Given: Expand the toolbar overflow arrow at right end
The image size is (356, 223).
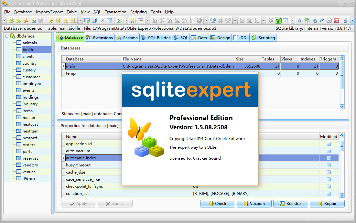Looking at the screenshot, I should (x=352, y=20).
